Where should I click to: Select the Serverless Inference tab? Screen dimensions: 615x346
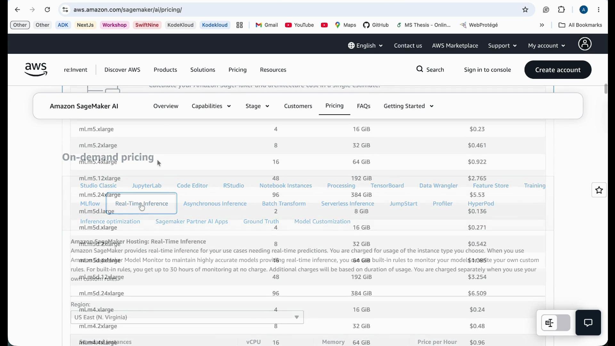tap(348, 204)
